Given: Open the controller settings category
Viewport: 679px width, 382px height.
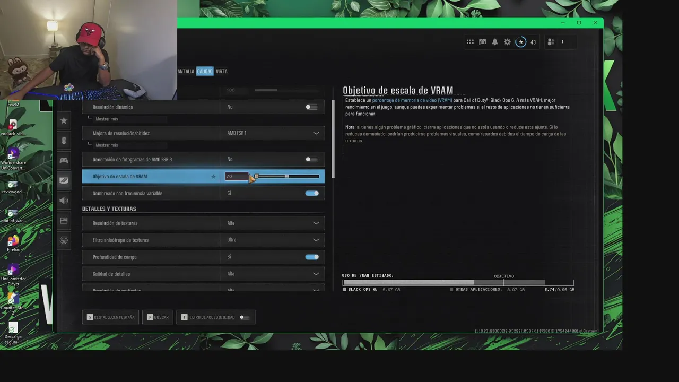Looking at the screenshot, I should [64, 160].
